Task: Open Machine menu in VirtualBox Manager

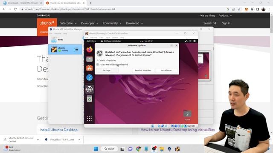Action: click(x=58, y=34)
